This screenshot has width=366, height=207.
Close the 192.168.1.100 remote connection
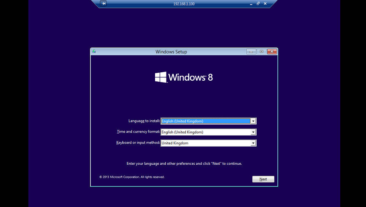click(265, 3)
